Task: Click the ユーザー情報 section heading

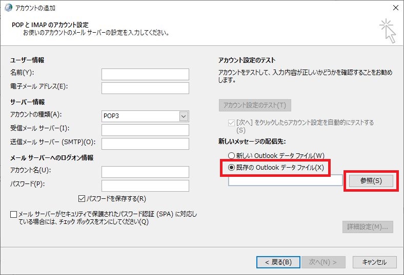Action: coord(27,60)
